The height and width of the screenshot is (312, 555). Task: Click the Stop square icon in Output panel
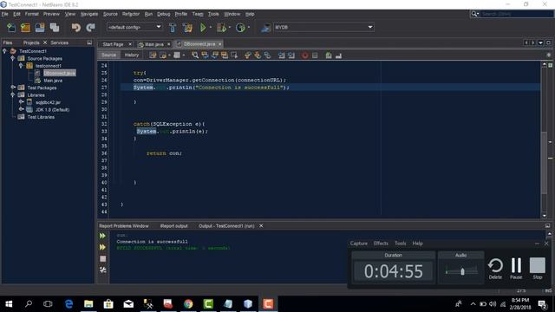click(102, 258)
